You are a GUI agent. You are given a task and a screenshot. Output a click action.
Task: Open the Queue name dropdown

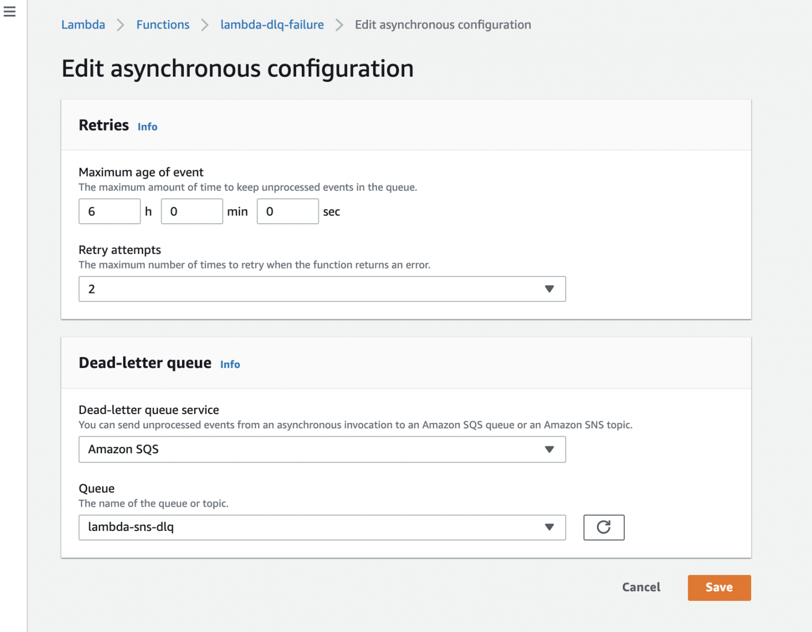click(322, 527)
